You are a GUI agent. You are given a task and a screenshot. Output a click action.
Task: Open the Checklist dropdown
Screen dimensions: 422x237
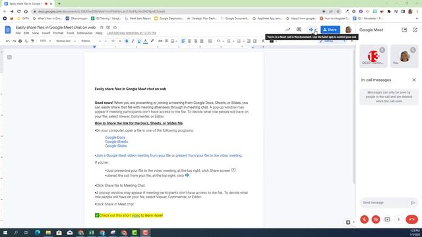point(220,41)
